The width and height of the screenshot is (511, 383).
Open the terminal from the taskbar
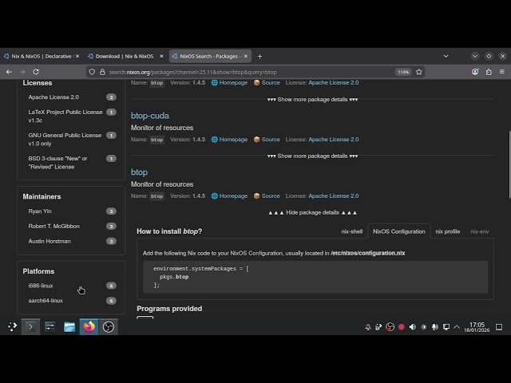[30, 326]
